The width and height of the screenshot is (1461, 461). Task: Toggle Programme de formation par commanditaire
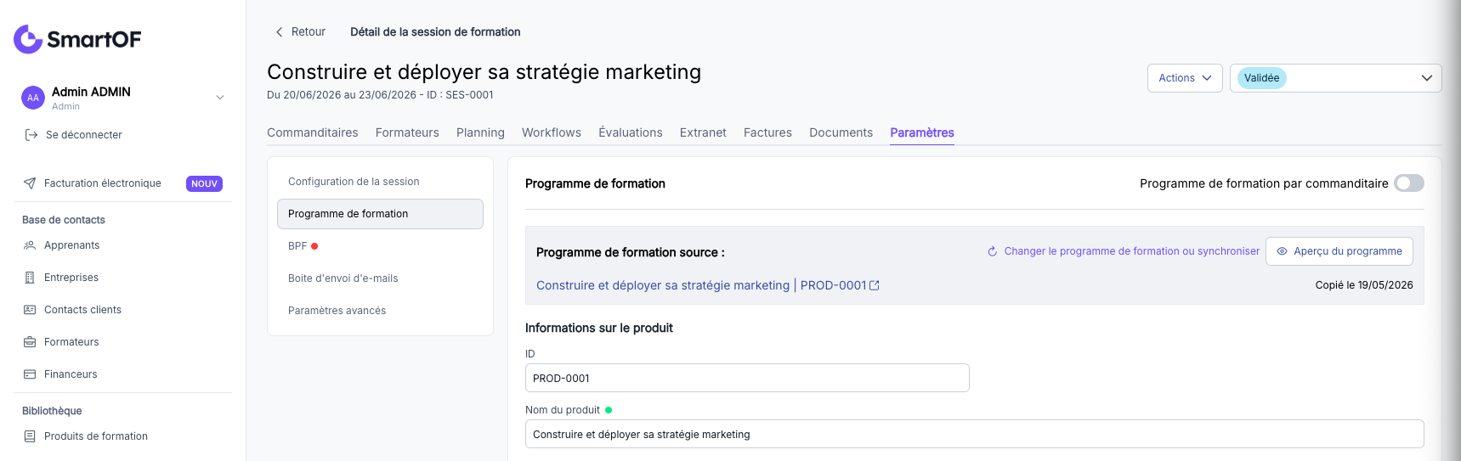[x=1408, y=183]
